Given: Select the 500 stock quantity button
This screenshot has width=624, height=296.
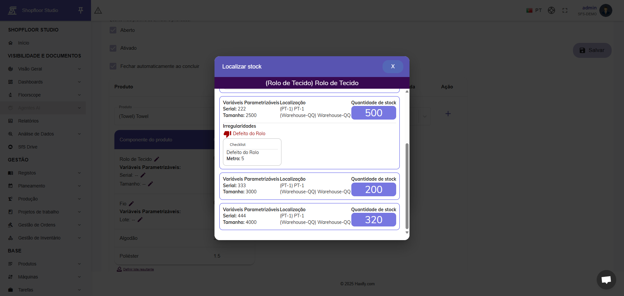Looking at the screenshot, I should (373, 113).
